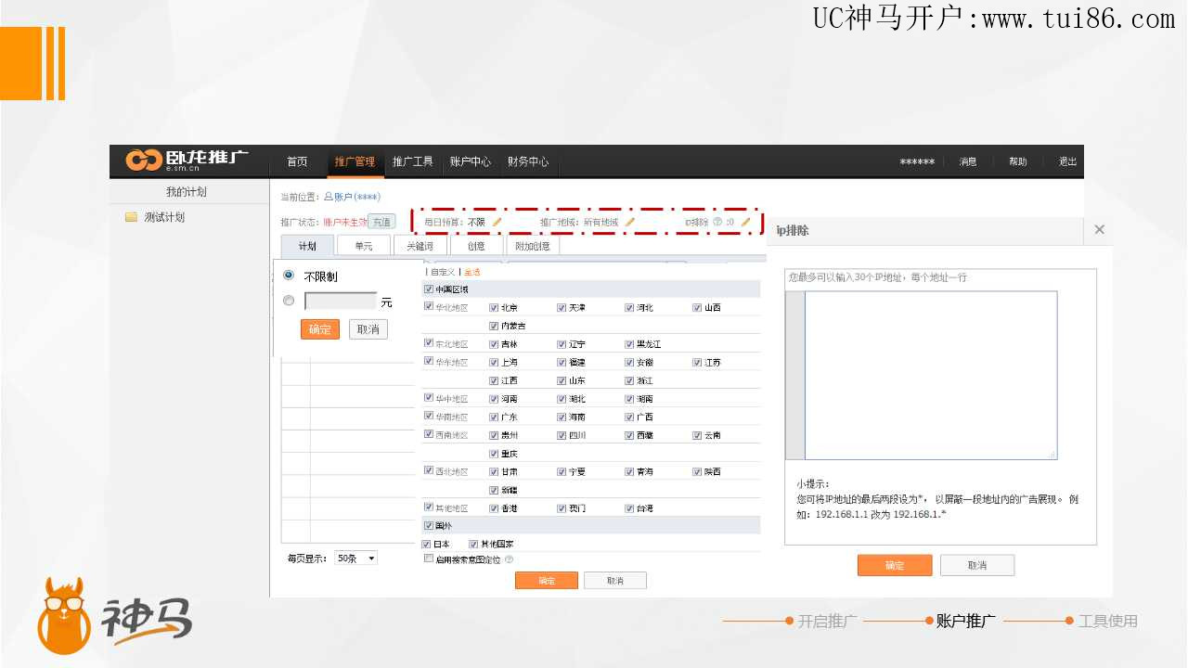Close the ip排除 dialog with the X
This screenshot has width=1188, height=668.
coord(1100,230)
